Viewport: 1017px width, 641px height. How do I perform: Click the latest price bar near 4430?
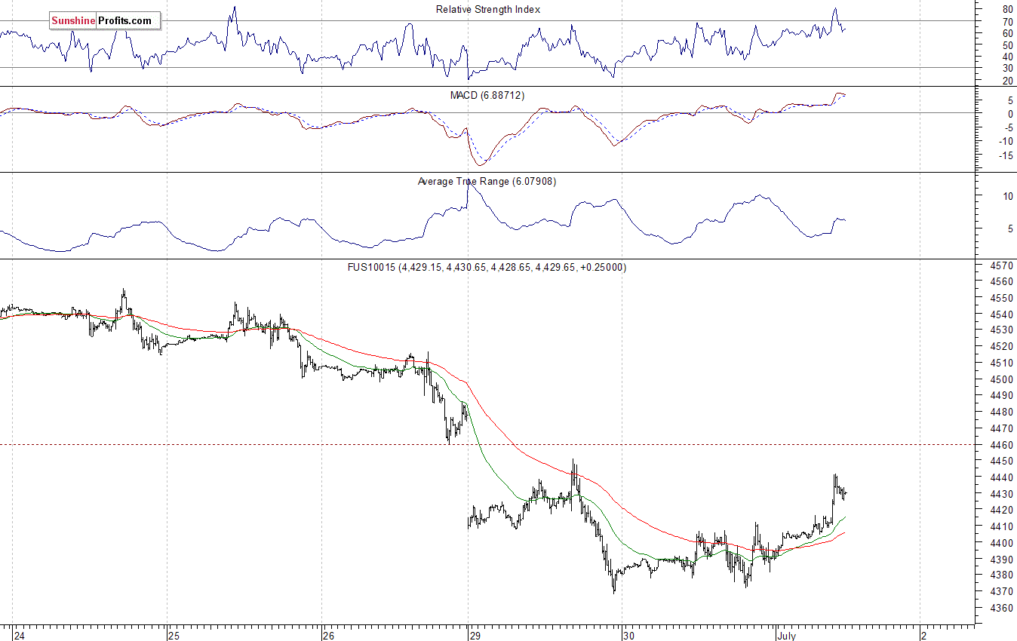click(845, 493)
